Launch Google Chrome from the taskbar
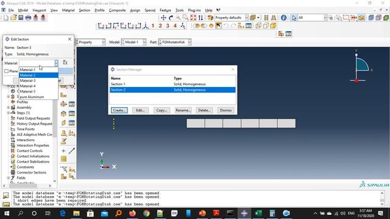 point(146,214)
